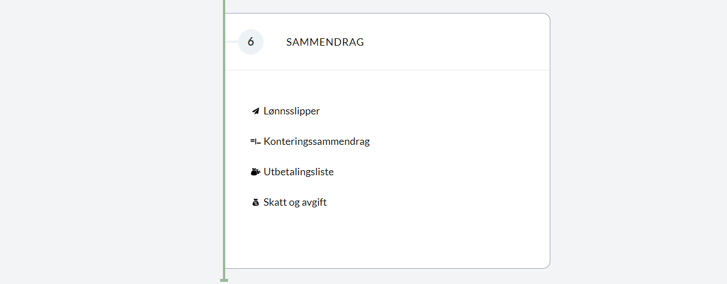Click the divider line under the SAMMENDRAG header

[x=387, y=70]
